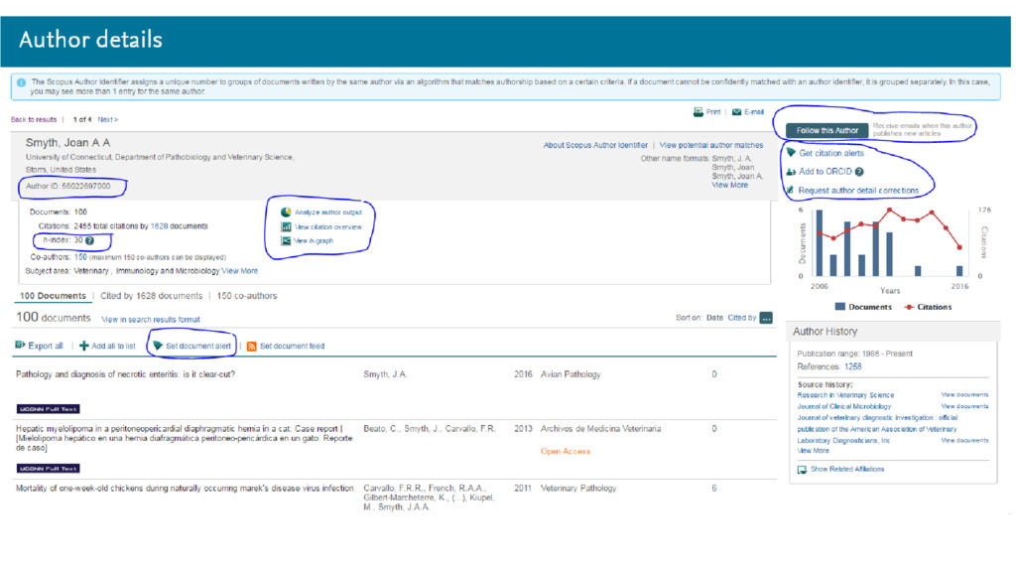Open References 1258 link
1016x572 pixels.
[x=852, y=367]
